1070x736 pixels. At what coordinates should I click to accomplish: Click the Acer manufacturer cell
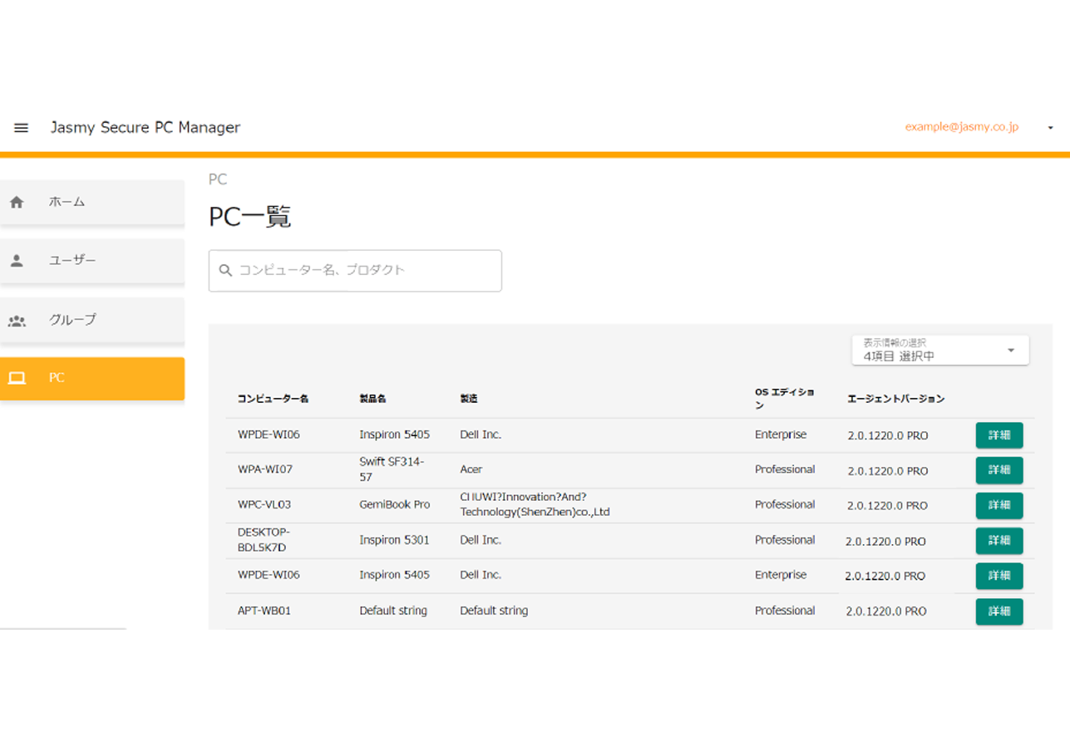click(471, 469)
